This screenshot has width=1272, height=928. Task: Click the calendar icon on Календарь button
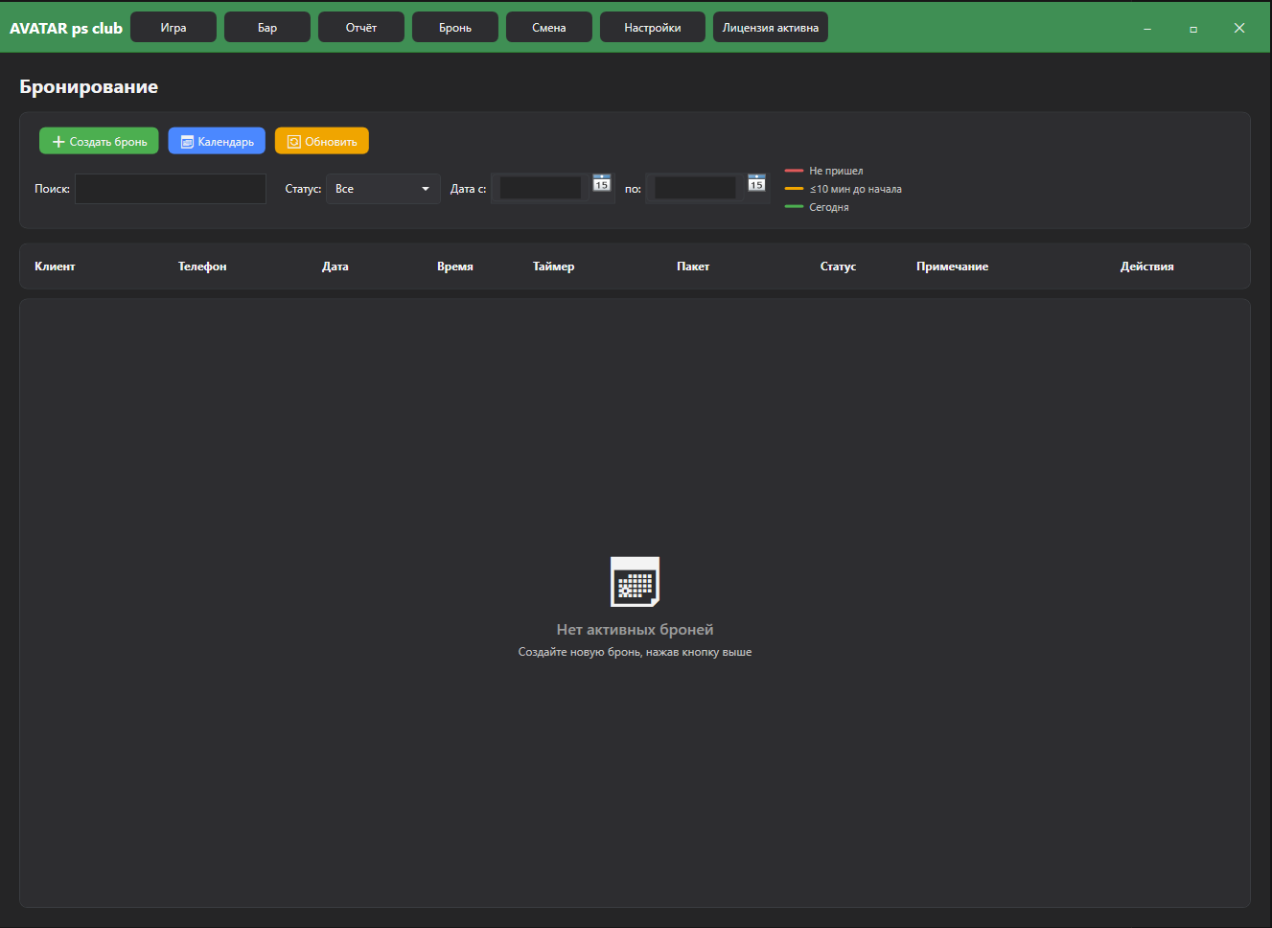[x=187, y=142]
